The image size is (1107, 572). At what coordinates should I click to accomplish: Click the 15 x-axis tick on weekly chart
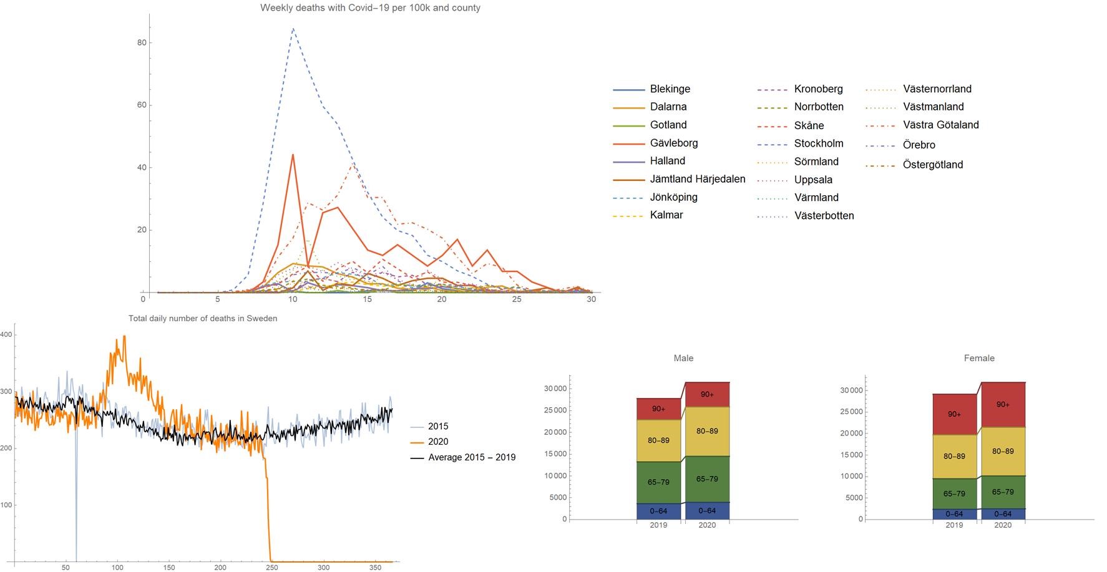point(368,299)
